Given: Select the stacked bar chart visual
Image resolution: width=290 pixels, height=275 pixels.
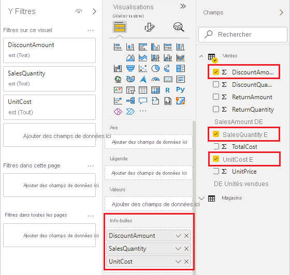Looking at the screenshot, I should tap(118, 47).
